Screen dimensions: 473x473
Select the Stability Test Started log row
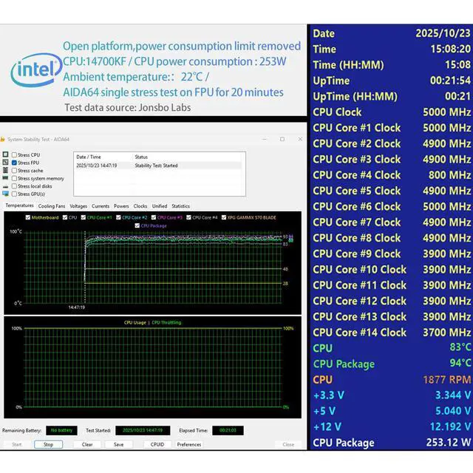159,166
